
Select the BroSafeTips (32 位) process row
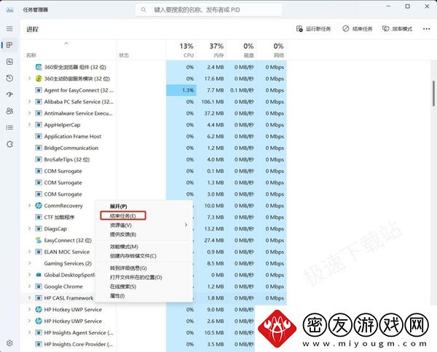point(154,159)
